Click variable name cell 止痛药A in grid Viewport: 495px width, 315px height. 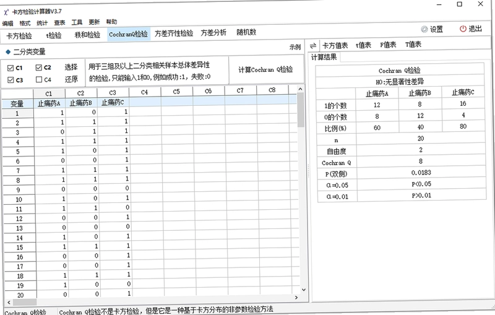49,103
